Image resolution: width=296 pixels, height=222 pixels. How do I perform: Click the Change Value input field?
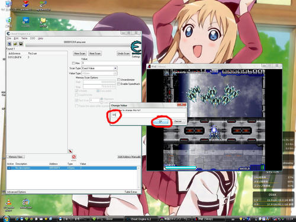[x=149, y=115]
